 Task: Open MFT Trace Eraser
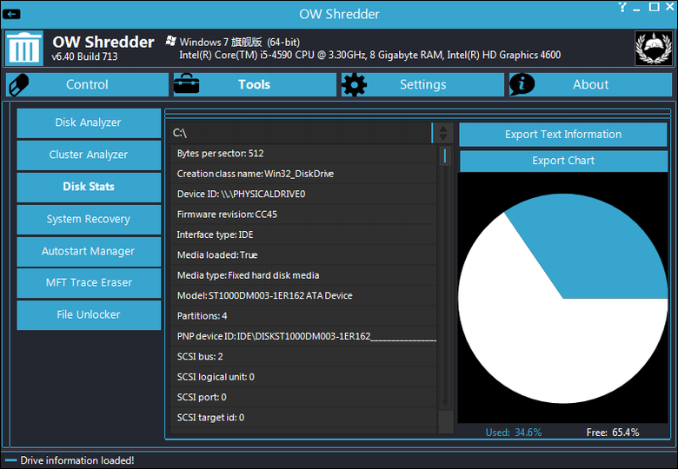point(89,282)
